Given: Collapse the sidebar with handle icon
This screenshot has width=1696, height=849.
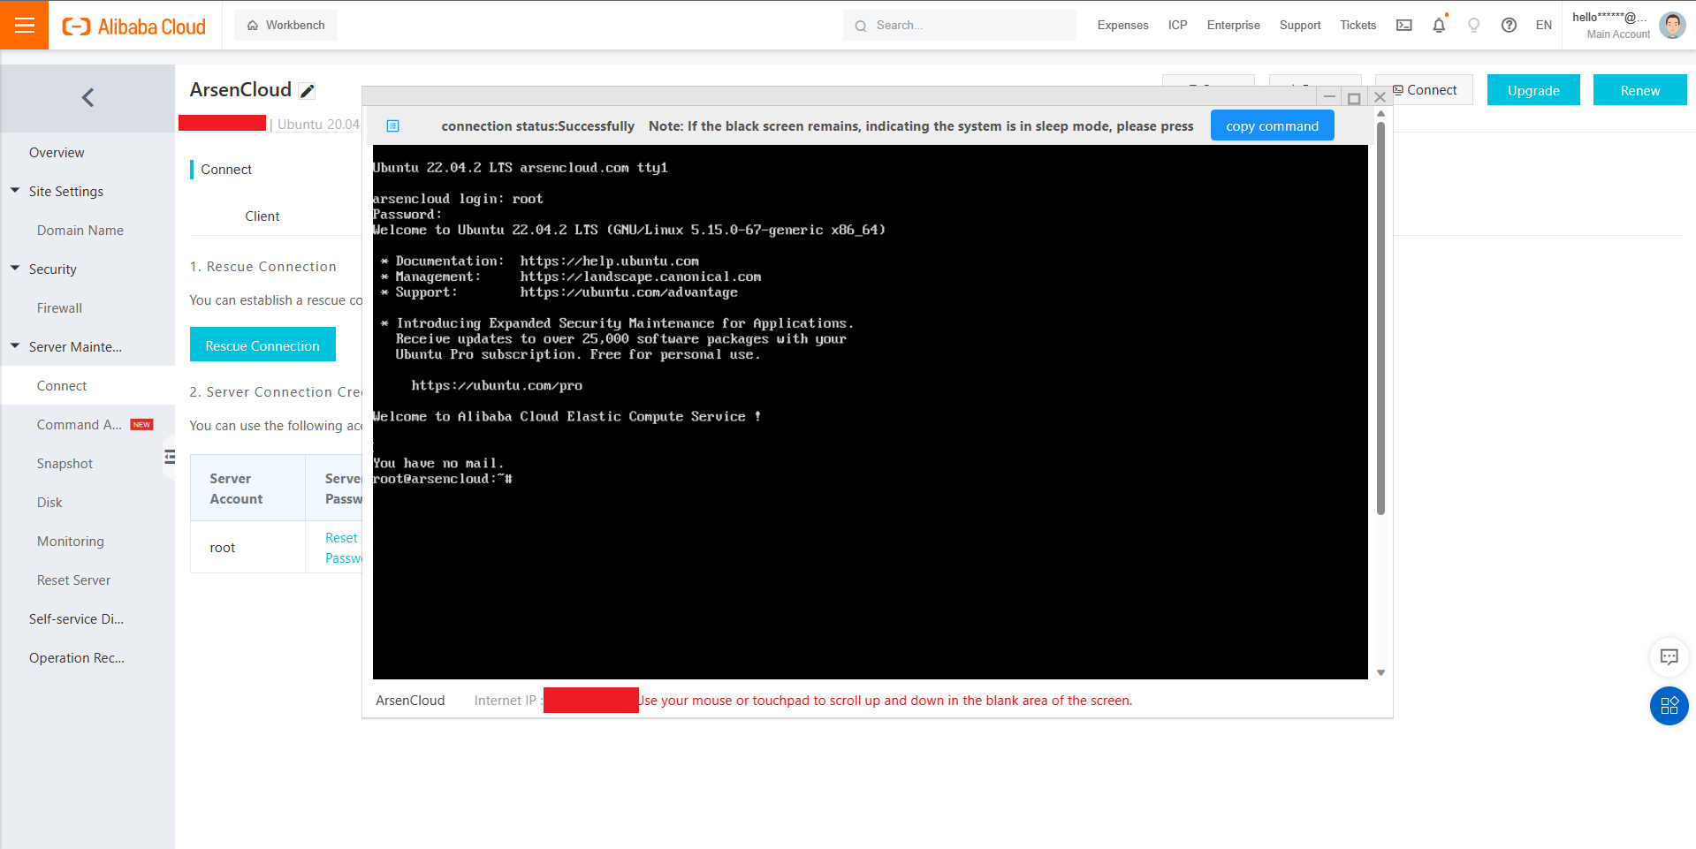Looking at the screenshot, I should click(169, 457).
